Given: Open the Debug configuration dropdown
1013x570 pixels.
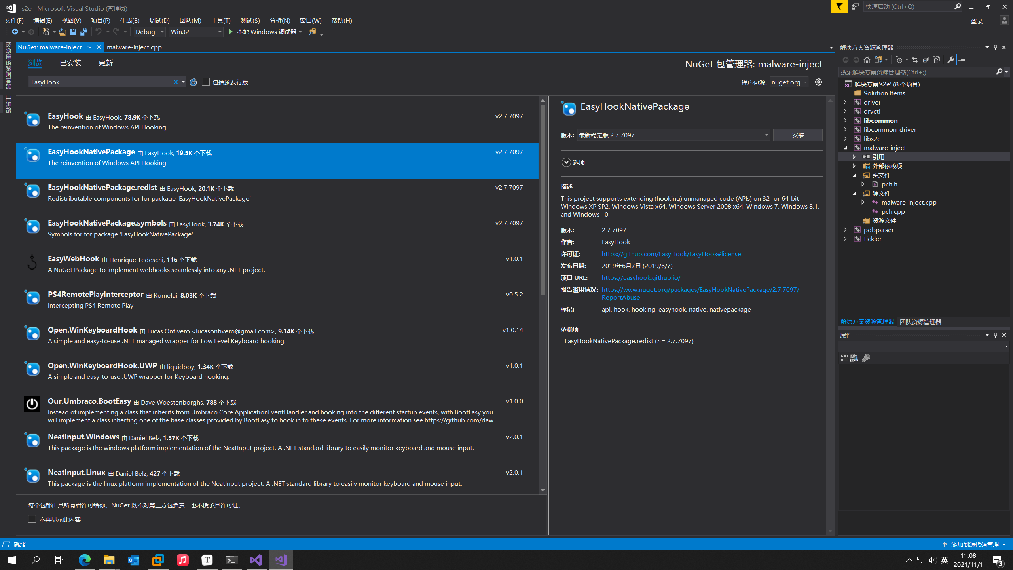Looking at the screenshot, I should point(150,32).
